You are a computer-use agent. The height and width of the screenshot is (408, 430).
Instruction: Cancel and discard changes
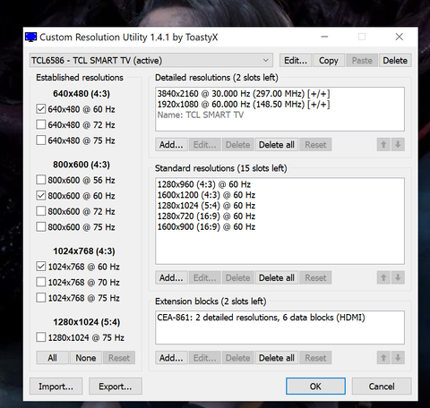382,387
